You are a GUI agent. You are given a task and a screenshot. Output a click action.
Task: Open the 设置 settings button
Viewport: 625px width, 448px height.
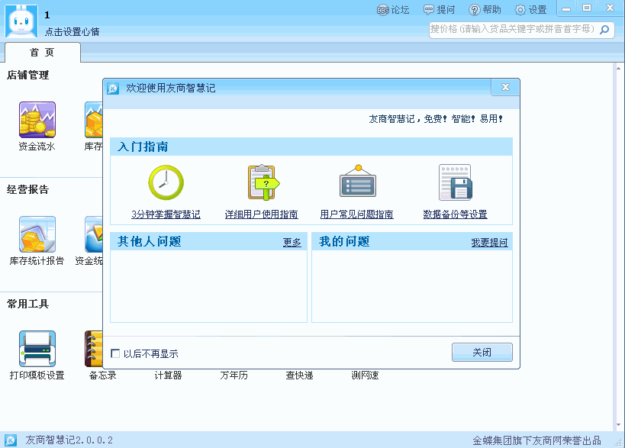tap(530, 10)
